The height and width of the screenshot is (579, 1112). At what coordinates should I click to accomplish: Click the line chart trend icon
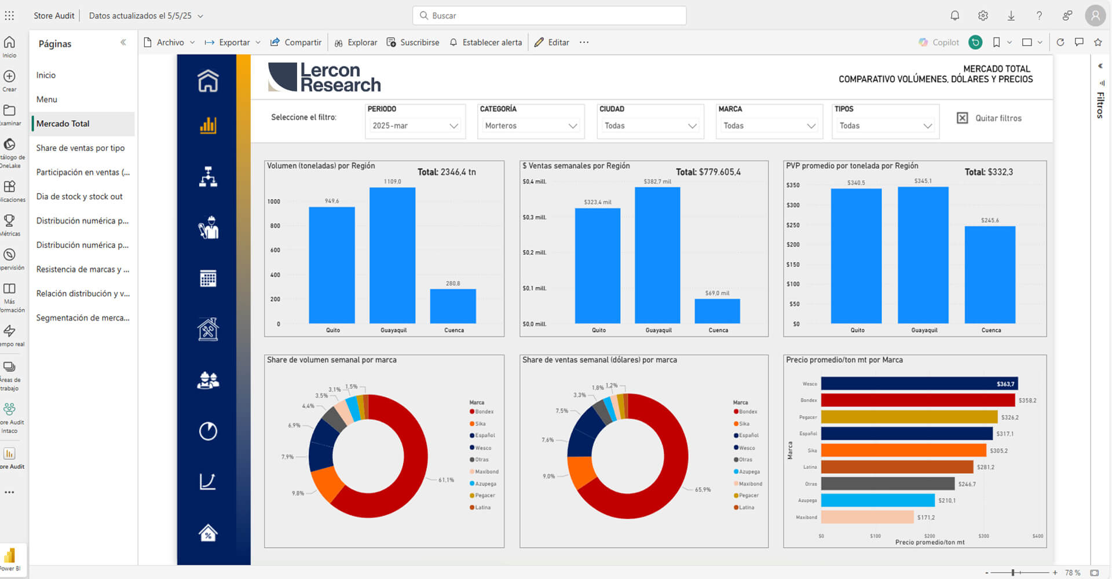(x=208, y=482)
